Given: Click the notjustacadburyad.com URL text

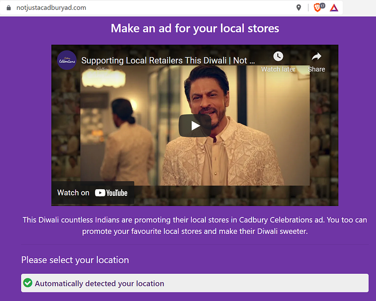Looking at the screenshot, I should (51, 8).
